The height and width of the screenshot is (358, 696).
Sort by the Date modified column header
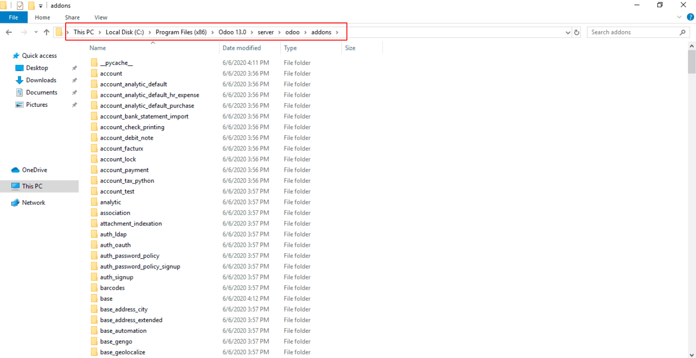[242, 48]
